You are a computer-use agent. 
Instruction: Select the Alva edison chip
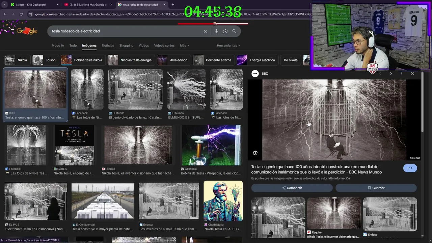pos(173,60)
